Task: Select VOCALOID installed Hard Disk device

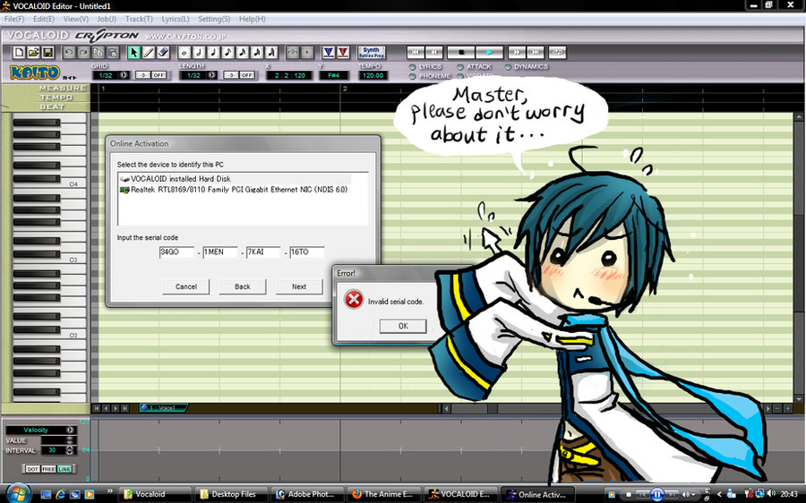Action: coord(235,179)
